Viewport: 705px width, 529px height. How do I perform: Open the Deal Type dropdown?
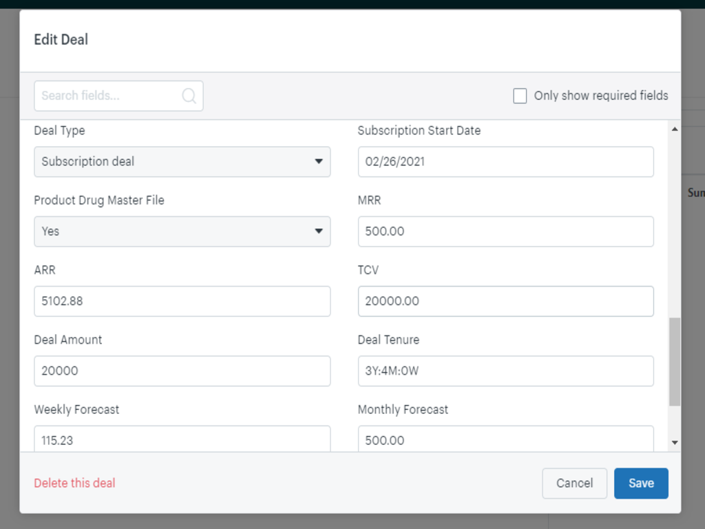[x=182, y=162]
